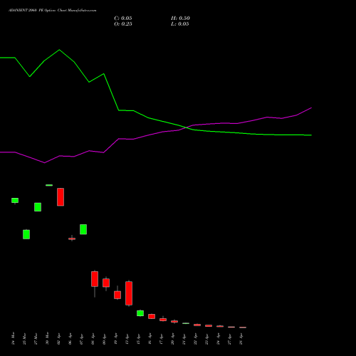Select the '27 Mar' date label

36,338
